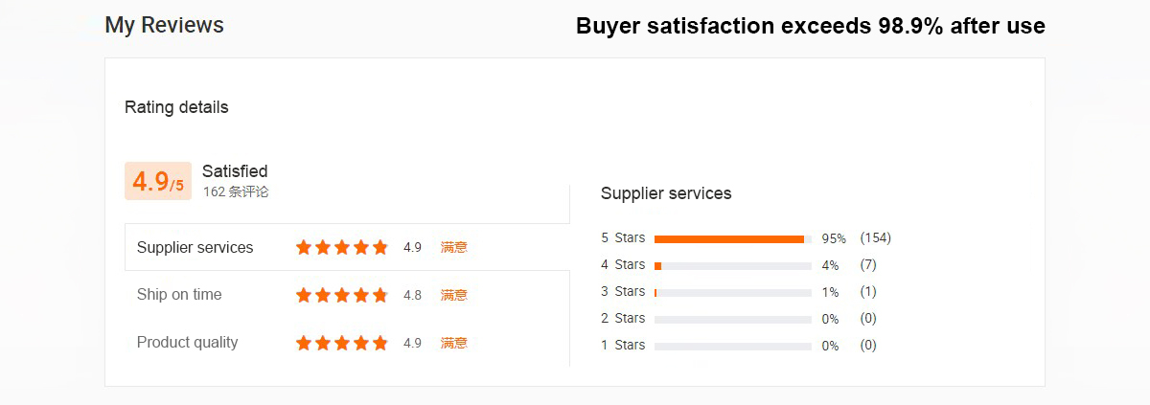The width and height of the screenshot is (1150, 405).
Task: Click the fourth star in Product quality
Action: tap(361, 343)
